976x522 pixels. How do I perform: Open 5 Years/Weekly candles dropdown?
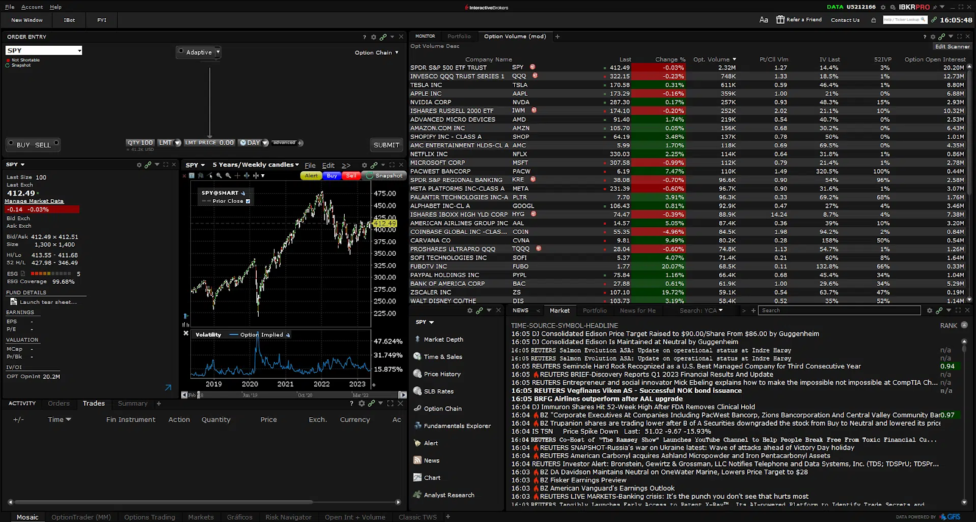point(256,165)
